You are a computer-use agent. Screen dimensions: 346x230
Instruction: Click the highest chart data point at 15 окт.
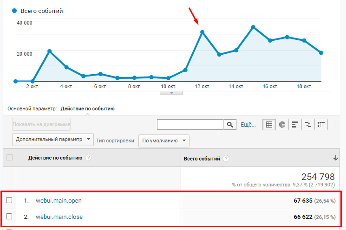[x=253, y=27]
